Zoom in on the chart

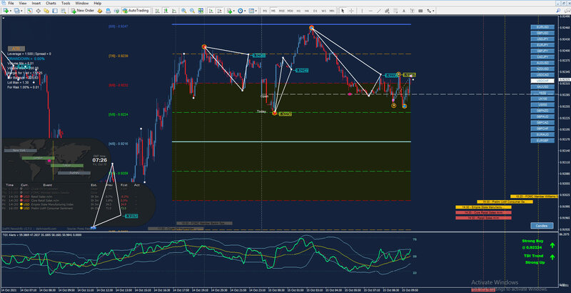tap(184, 11)
